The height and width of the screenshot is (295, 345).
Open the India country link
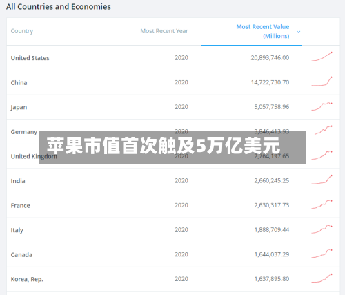[18, 181]
